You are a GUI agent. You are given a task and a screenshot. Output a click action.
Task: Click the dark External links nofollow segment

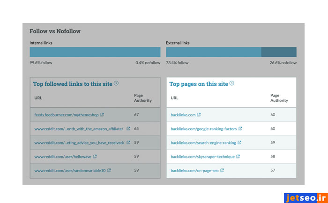[x=279, y=52]
